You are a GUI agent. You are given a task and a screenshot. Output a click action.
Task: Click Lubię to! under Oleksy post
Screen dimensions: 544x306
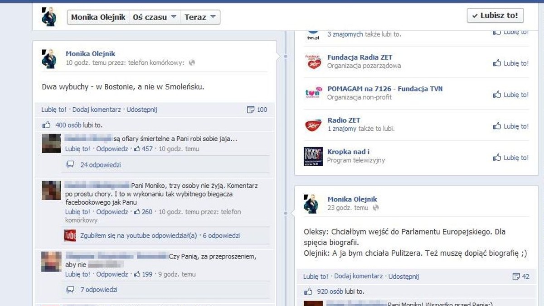coord(316,276)
